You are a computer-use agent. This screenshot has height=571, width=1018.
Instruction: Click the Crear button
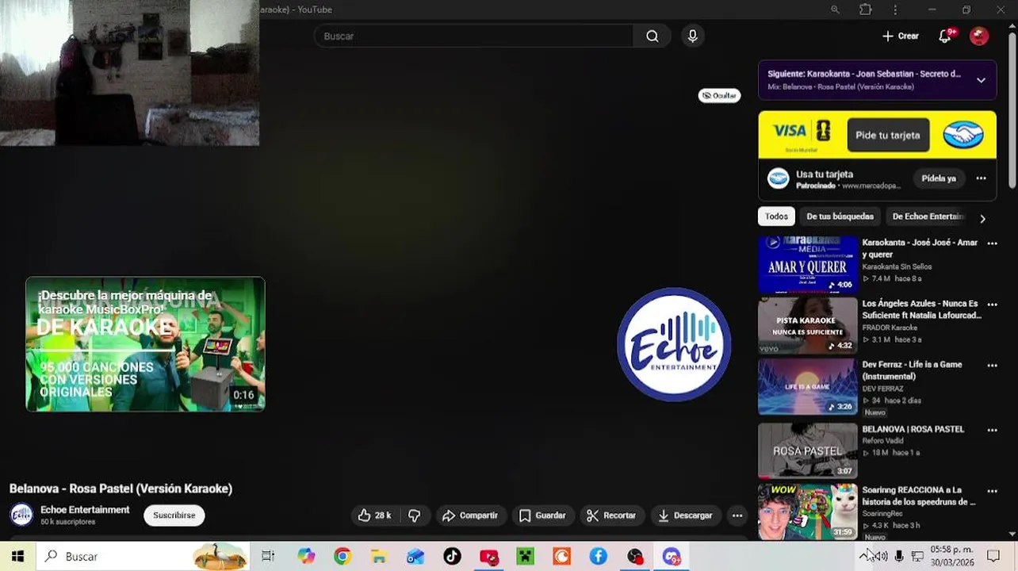click(x=901, y=36)
